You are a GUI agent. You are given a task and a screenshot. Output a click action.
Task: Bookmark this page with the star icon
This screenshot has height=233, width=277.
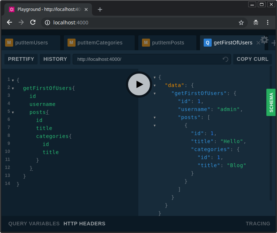click(x=241, y=23)
